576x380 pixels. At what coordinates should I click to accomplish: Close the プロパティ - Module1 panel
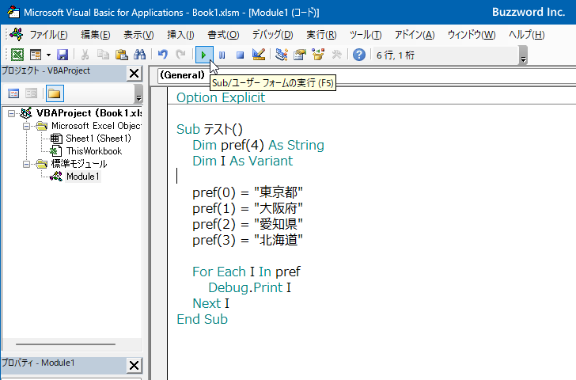(x=134, y=365)
